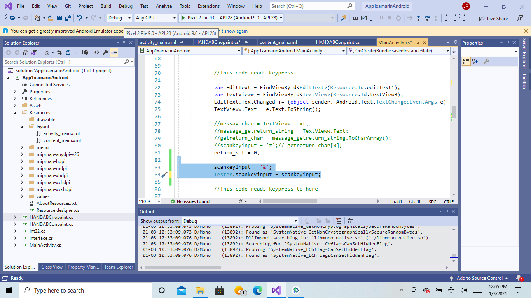Click the Navigate Backward toolbar icon
Image resolution: width=531 pixels, height=298 pixels.
(12, 18)
